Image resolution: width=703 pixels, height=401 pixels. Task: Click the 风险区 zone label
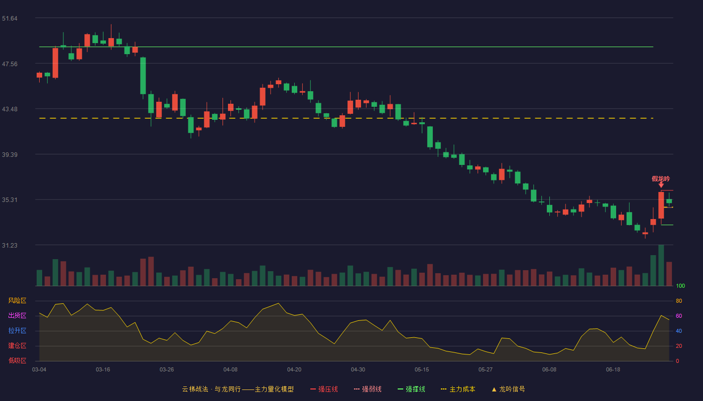pos(17,301)
